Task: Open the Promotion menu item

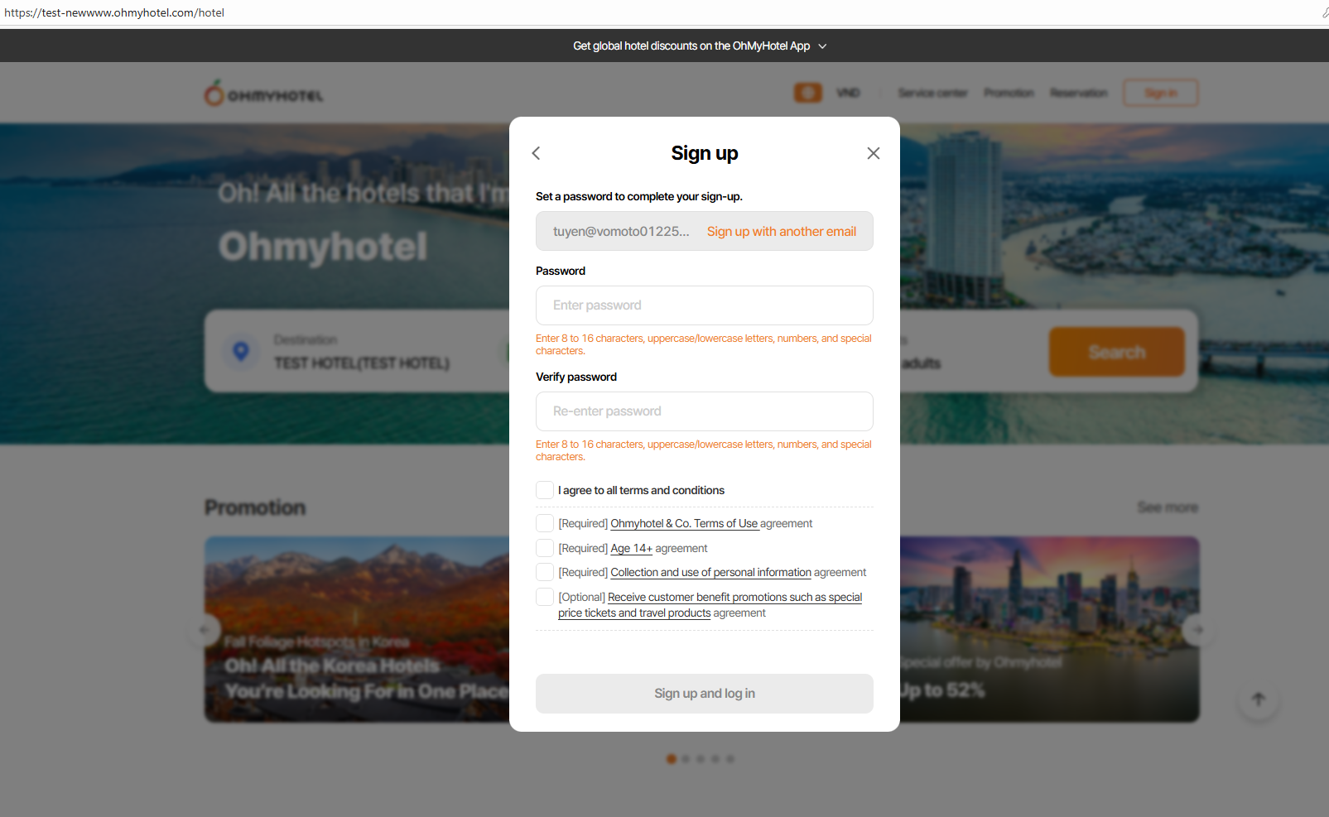Action: tap(1009, 93)
